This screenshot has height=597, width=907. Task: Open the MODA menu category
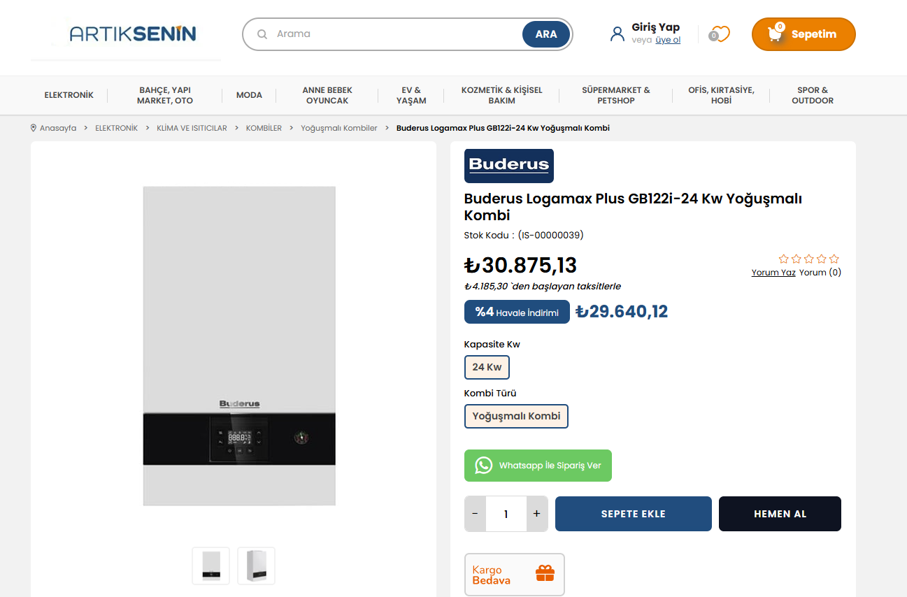(x=249, y=95)
